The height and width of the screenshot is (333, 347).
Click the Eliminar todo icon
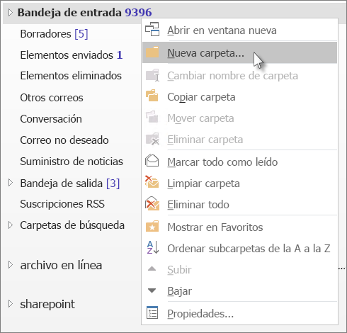[x=152, y=203]
